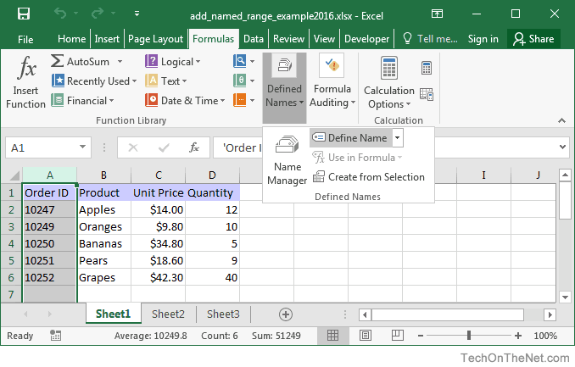Switch to the Sheet3 tab

[223, 314]
